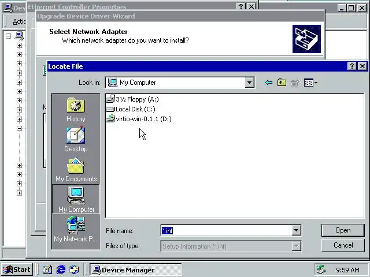Open the History shortcut in the places bar
This screenshot has height=277, width=370.
click(x=76, y=110)
